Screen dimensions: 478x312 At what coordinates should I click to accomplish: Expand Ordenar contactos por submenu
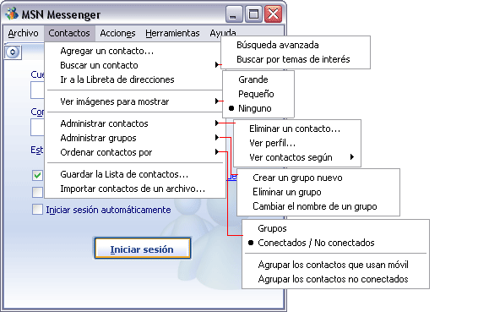(x=135, y=152)
